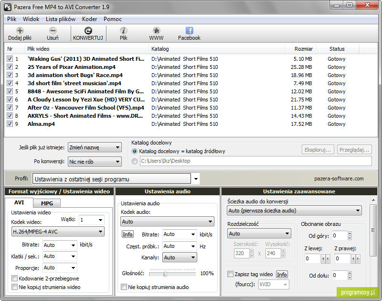Screen dimensions: 382x301
Task: Click the Dodaj pliki plus icon
Action: point(20,31)
